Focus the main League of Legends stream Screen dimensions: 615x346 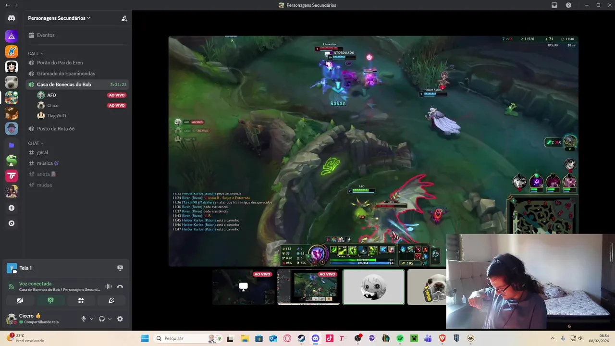373,151
